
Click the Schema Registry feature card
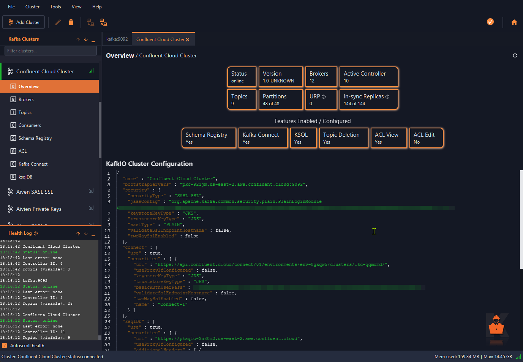tap(209, 138)
